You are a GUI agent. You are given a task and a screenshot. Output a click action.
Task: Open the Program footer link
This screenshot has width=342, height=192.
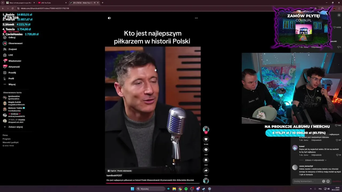point(7,139)
